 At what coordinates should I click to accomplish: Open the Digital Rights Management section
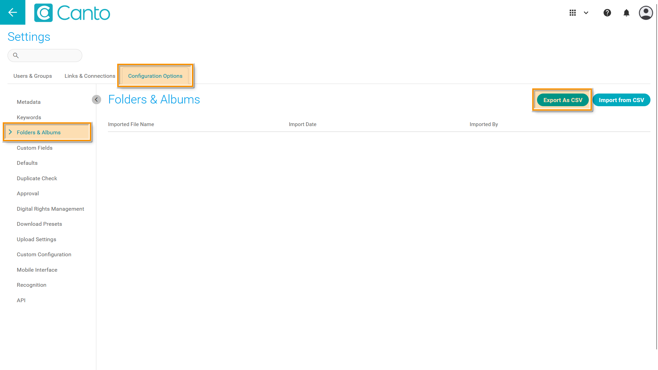tap(50, 209)
